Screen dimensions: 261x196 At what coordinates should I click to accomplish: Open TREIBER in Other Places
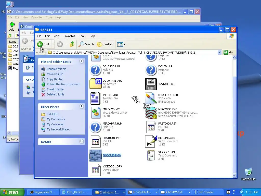pos(52,114)
